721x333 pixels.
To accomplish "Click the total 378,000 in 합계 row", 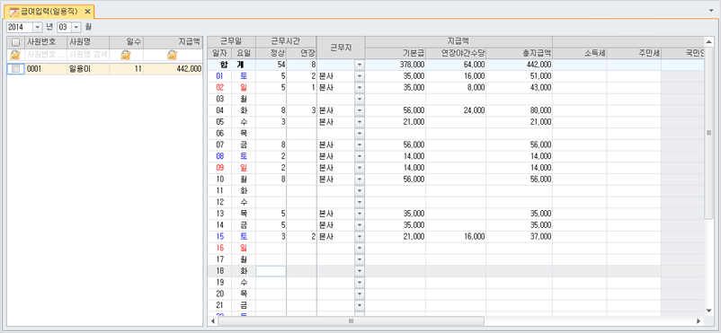I will tap(412, 65).
